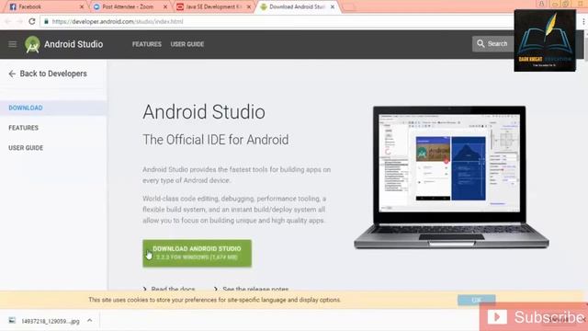Expand options chevron for downloaded jpg
Image resolution: width=588 pixels, height=331 pixels.
tap(90, 321)
